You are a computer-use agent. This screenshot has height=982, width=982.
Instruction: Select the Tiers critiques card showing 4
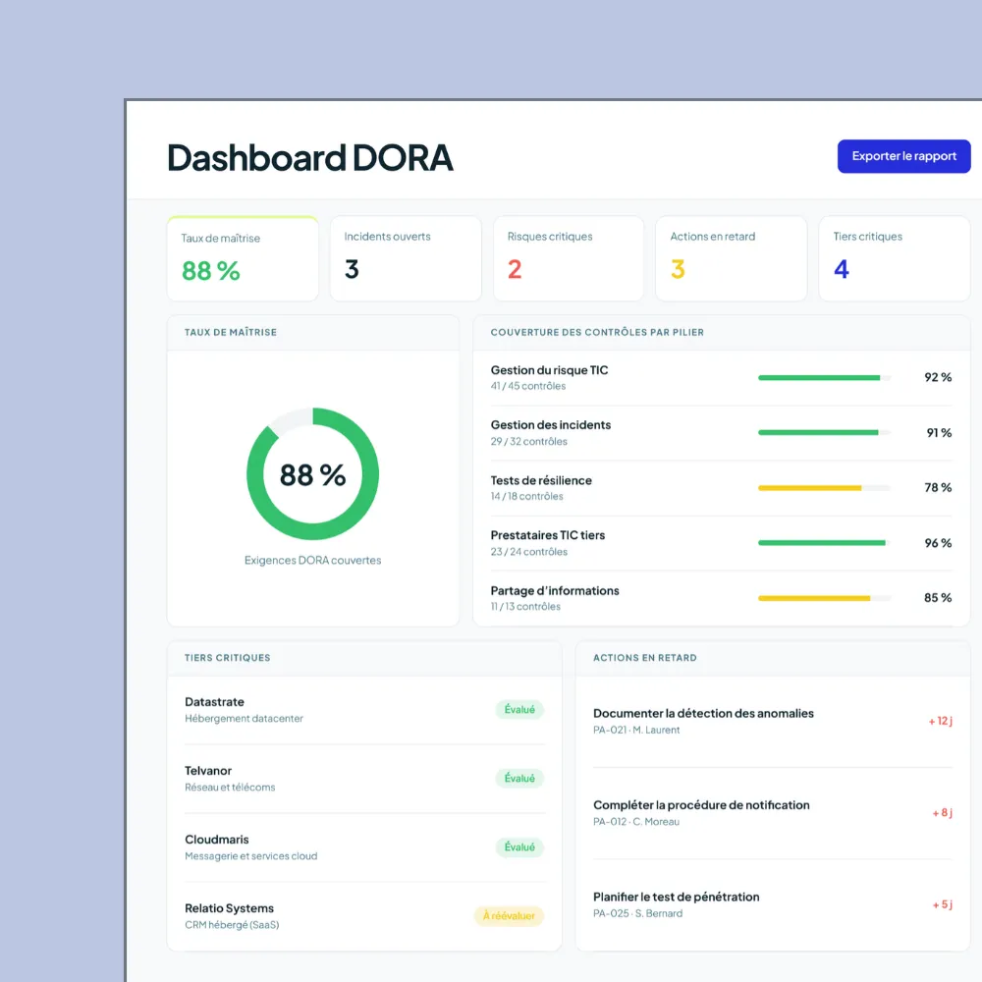895,258
